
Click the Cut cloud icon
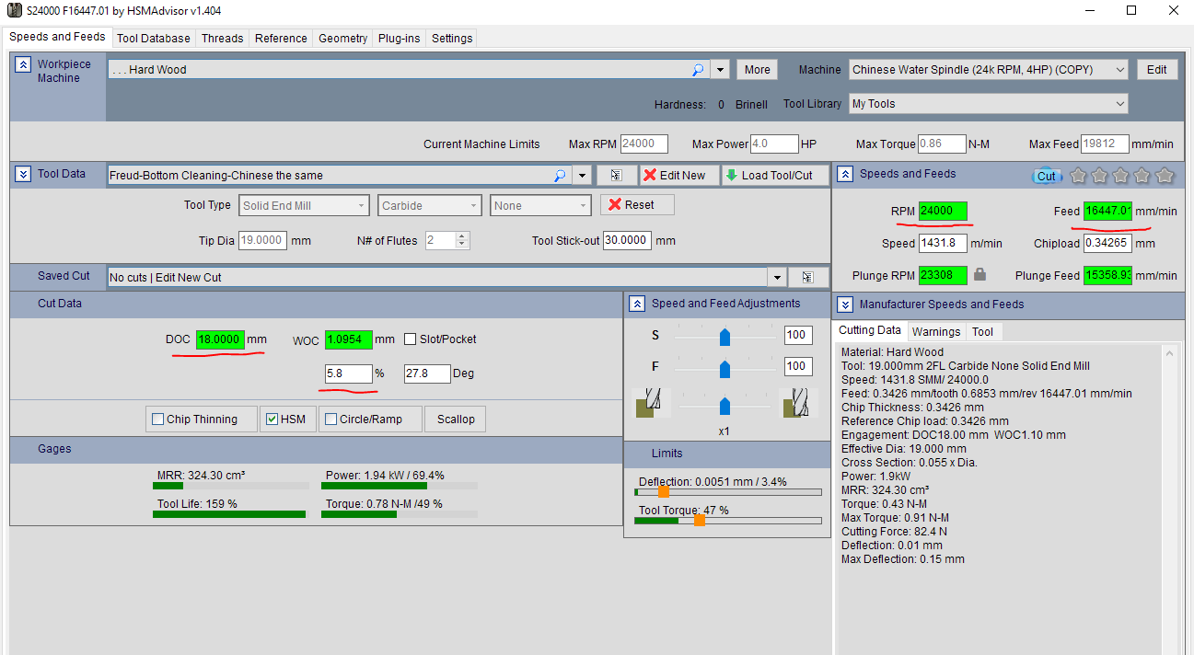1046,176
